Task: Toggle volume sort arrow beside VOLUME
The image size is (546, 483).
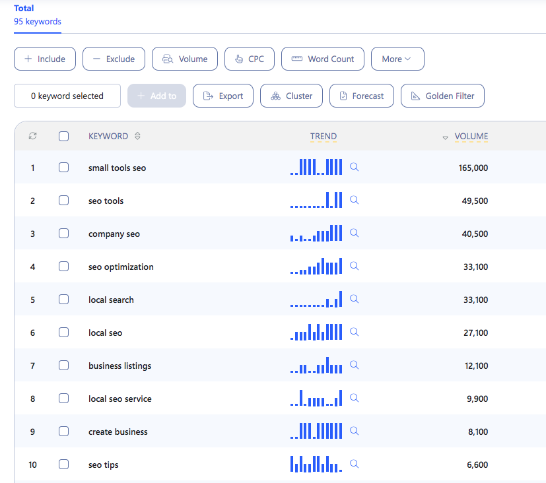Action: point(445,138)
